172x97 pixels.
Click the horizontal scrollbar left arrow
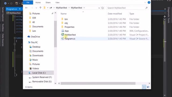pos(59,83)
